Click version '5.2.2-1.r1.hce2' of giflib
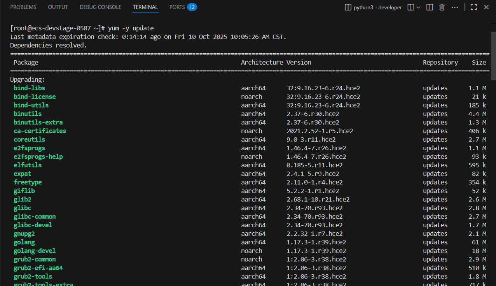This screenshot has height=286, width=496. pos(313,191)
